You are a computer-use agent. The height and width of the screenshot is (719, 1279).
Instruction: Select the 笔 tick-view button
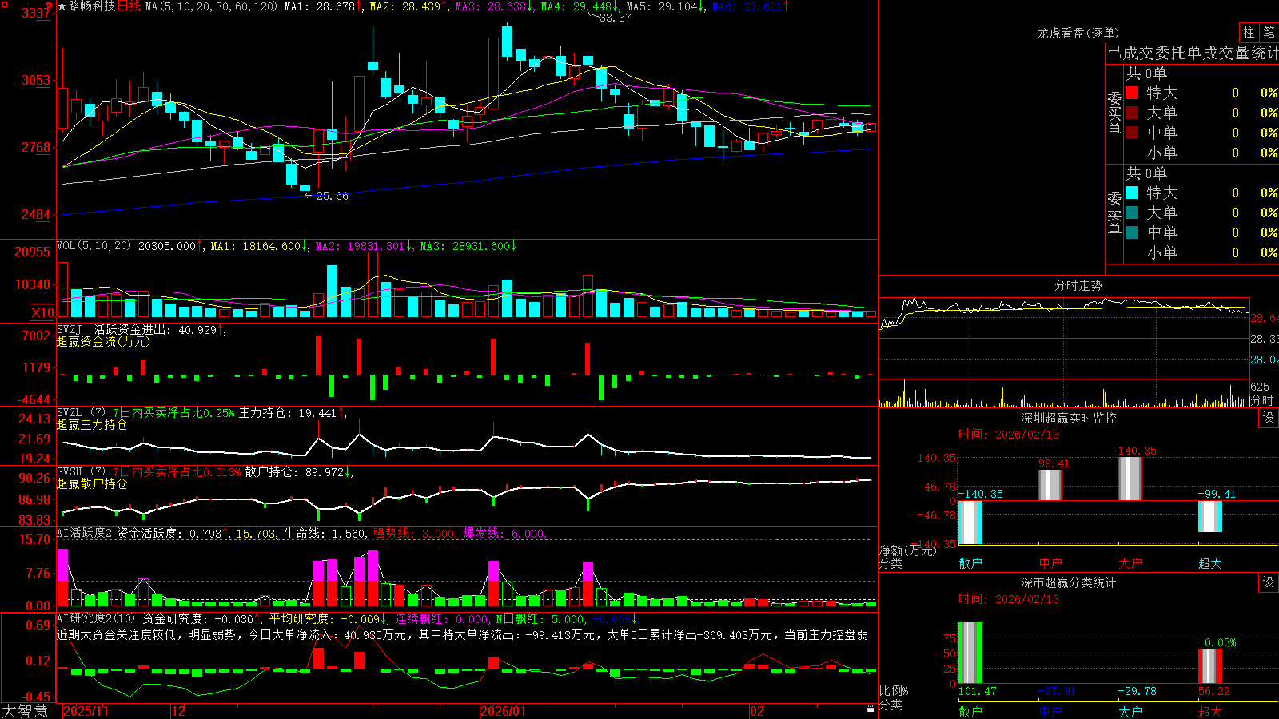point(1269,33)
